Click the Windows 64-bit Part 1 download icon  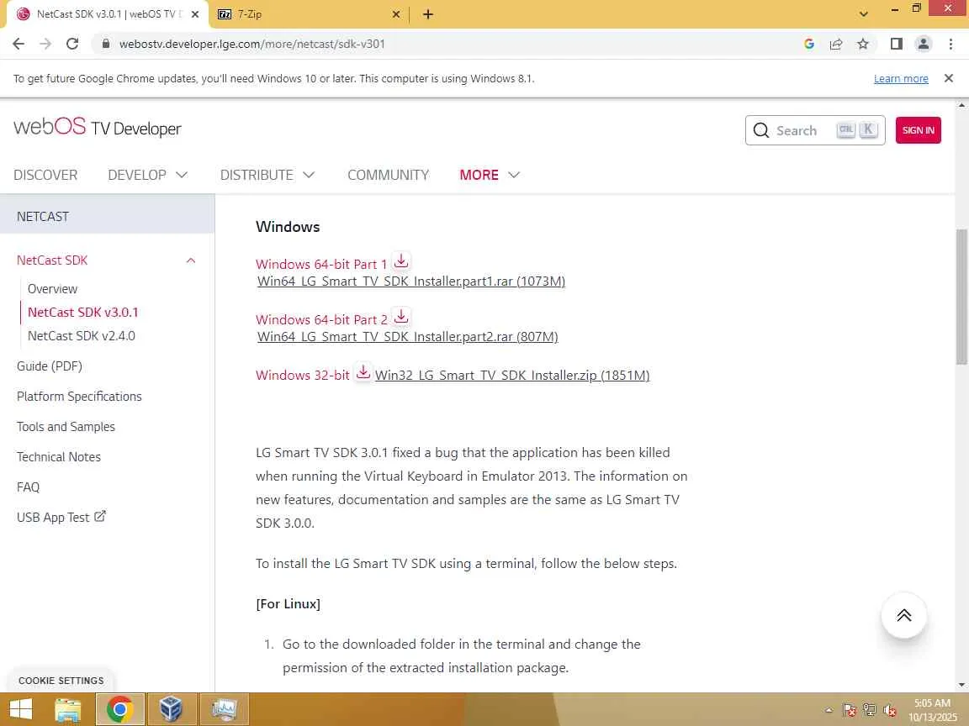click(401, 261)
